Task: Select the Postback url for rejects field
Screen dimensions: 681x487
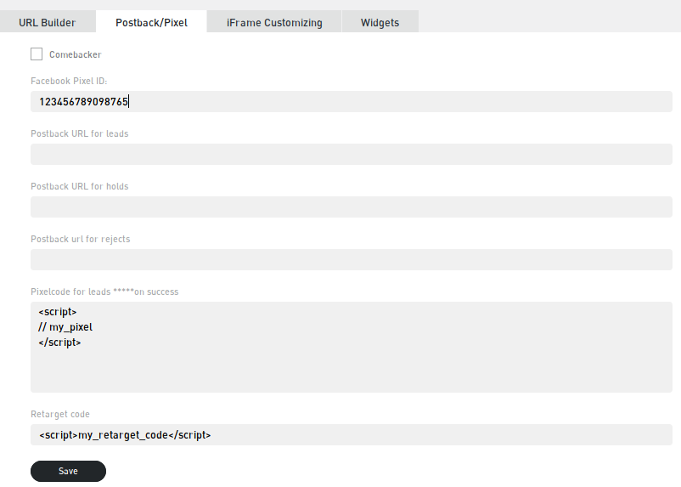Action: click(x=352, y=259)
